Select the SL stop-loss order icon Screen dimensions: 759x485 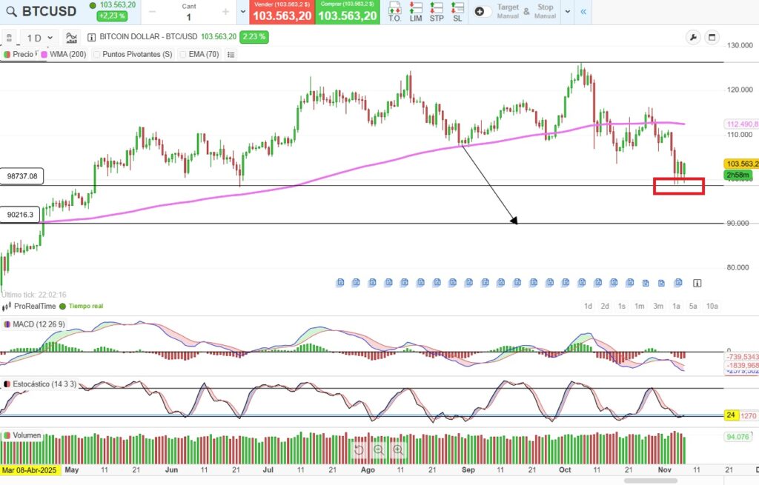457,13
